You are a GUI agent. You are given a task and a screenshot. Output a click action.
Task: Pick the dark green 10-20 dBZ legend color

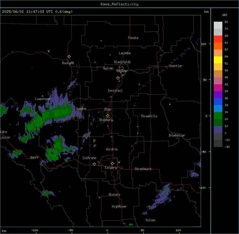click(x=218, y=122)
